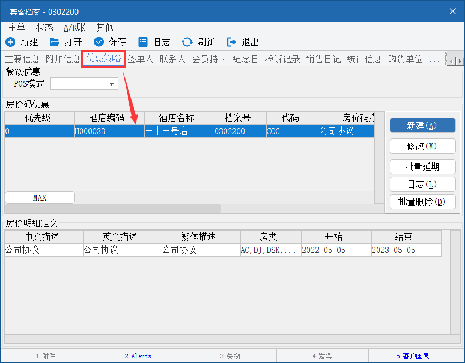Click the 英文描述 column header
Screen dimensions: 465x363
(x=122, y=237)
